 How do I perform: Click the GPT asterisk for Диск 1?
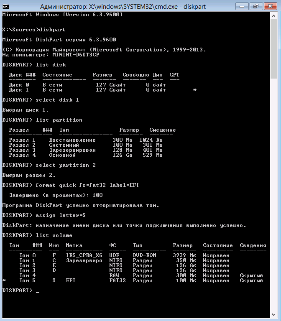(x=194, y=90)
